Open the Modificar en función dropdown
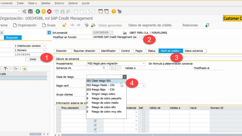 point(140,37)
